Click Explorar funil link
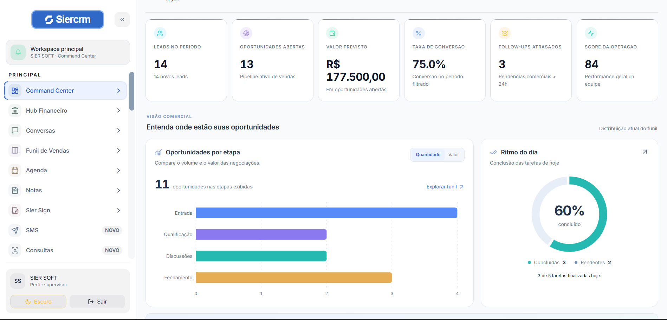Image resolution: width=667 pixels, height=320 pixels. pyautogui.click(x=445, y=187)
